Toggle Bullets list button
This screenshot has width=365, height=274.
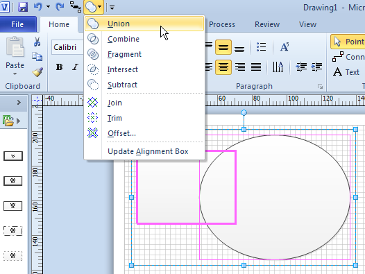tap(261, 47)
